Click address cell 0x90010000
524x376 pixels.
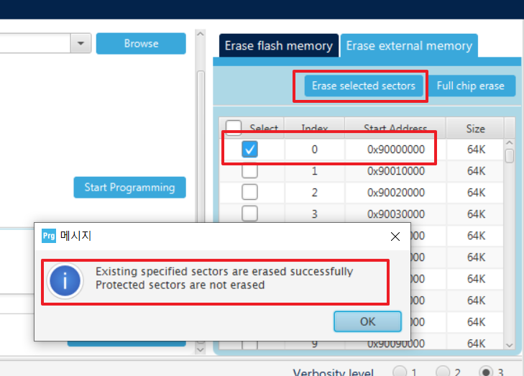395,171
